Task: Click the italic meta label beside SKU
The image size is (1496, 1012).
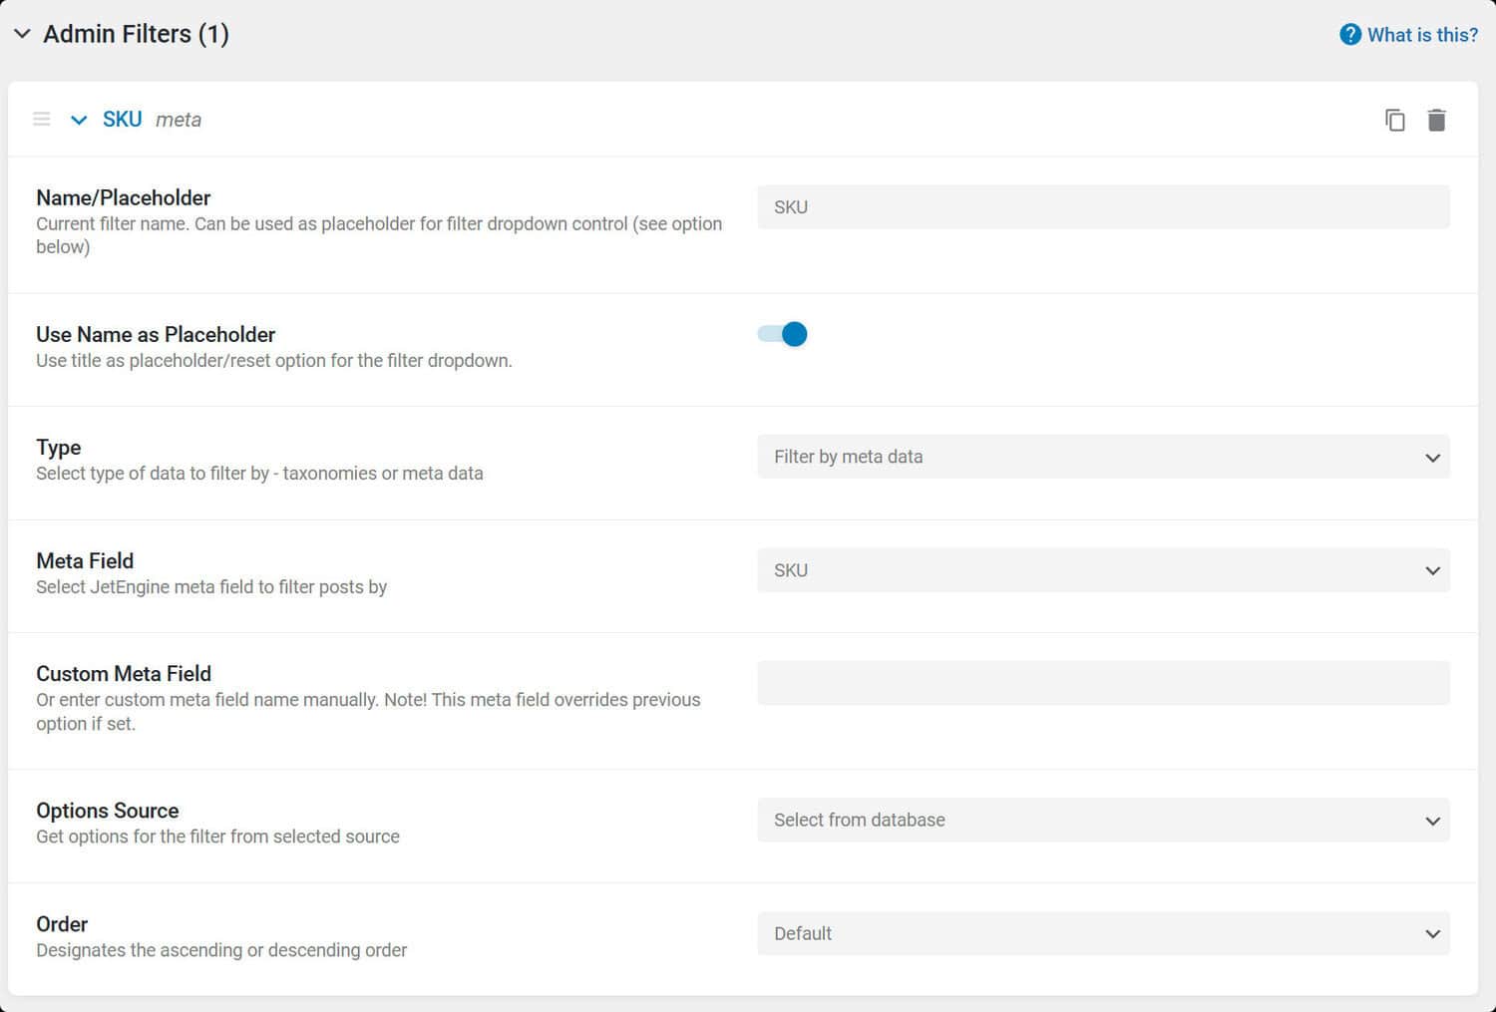Action: pyautogui.click(x=179, y=120)
